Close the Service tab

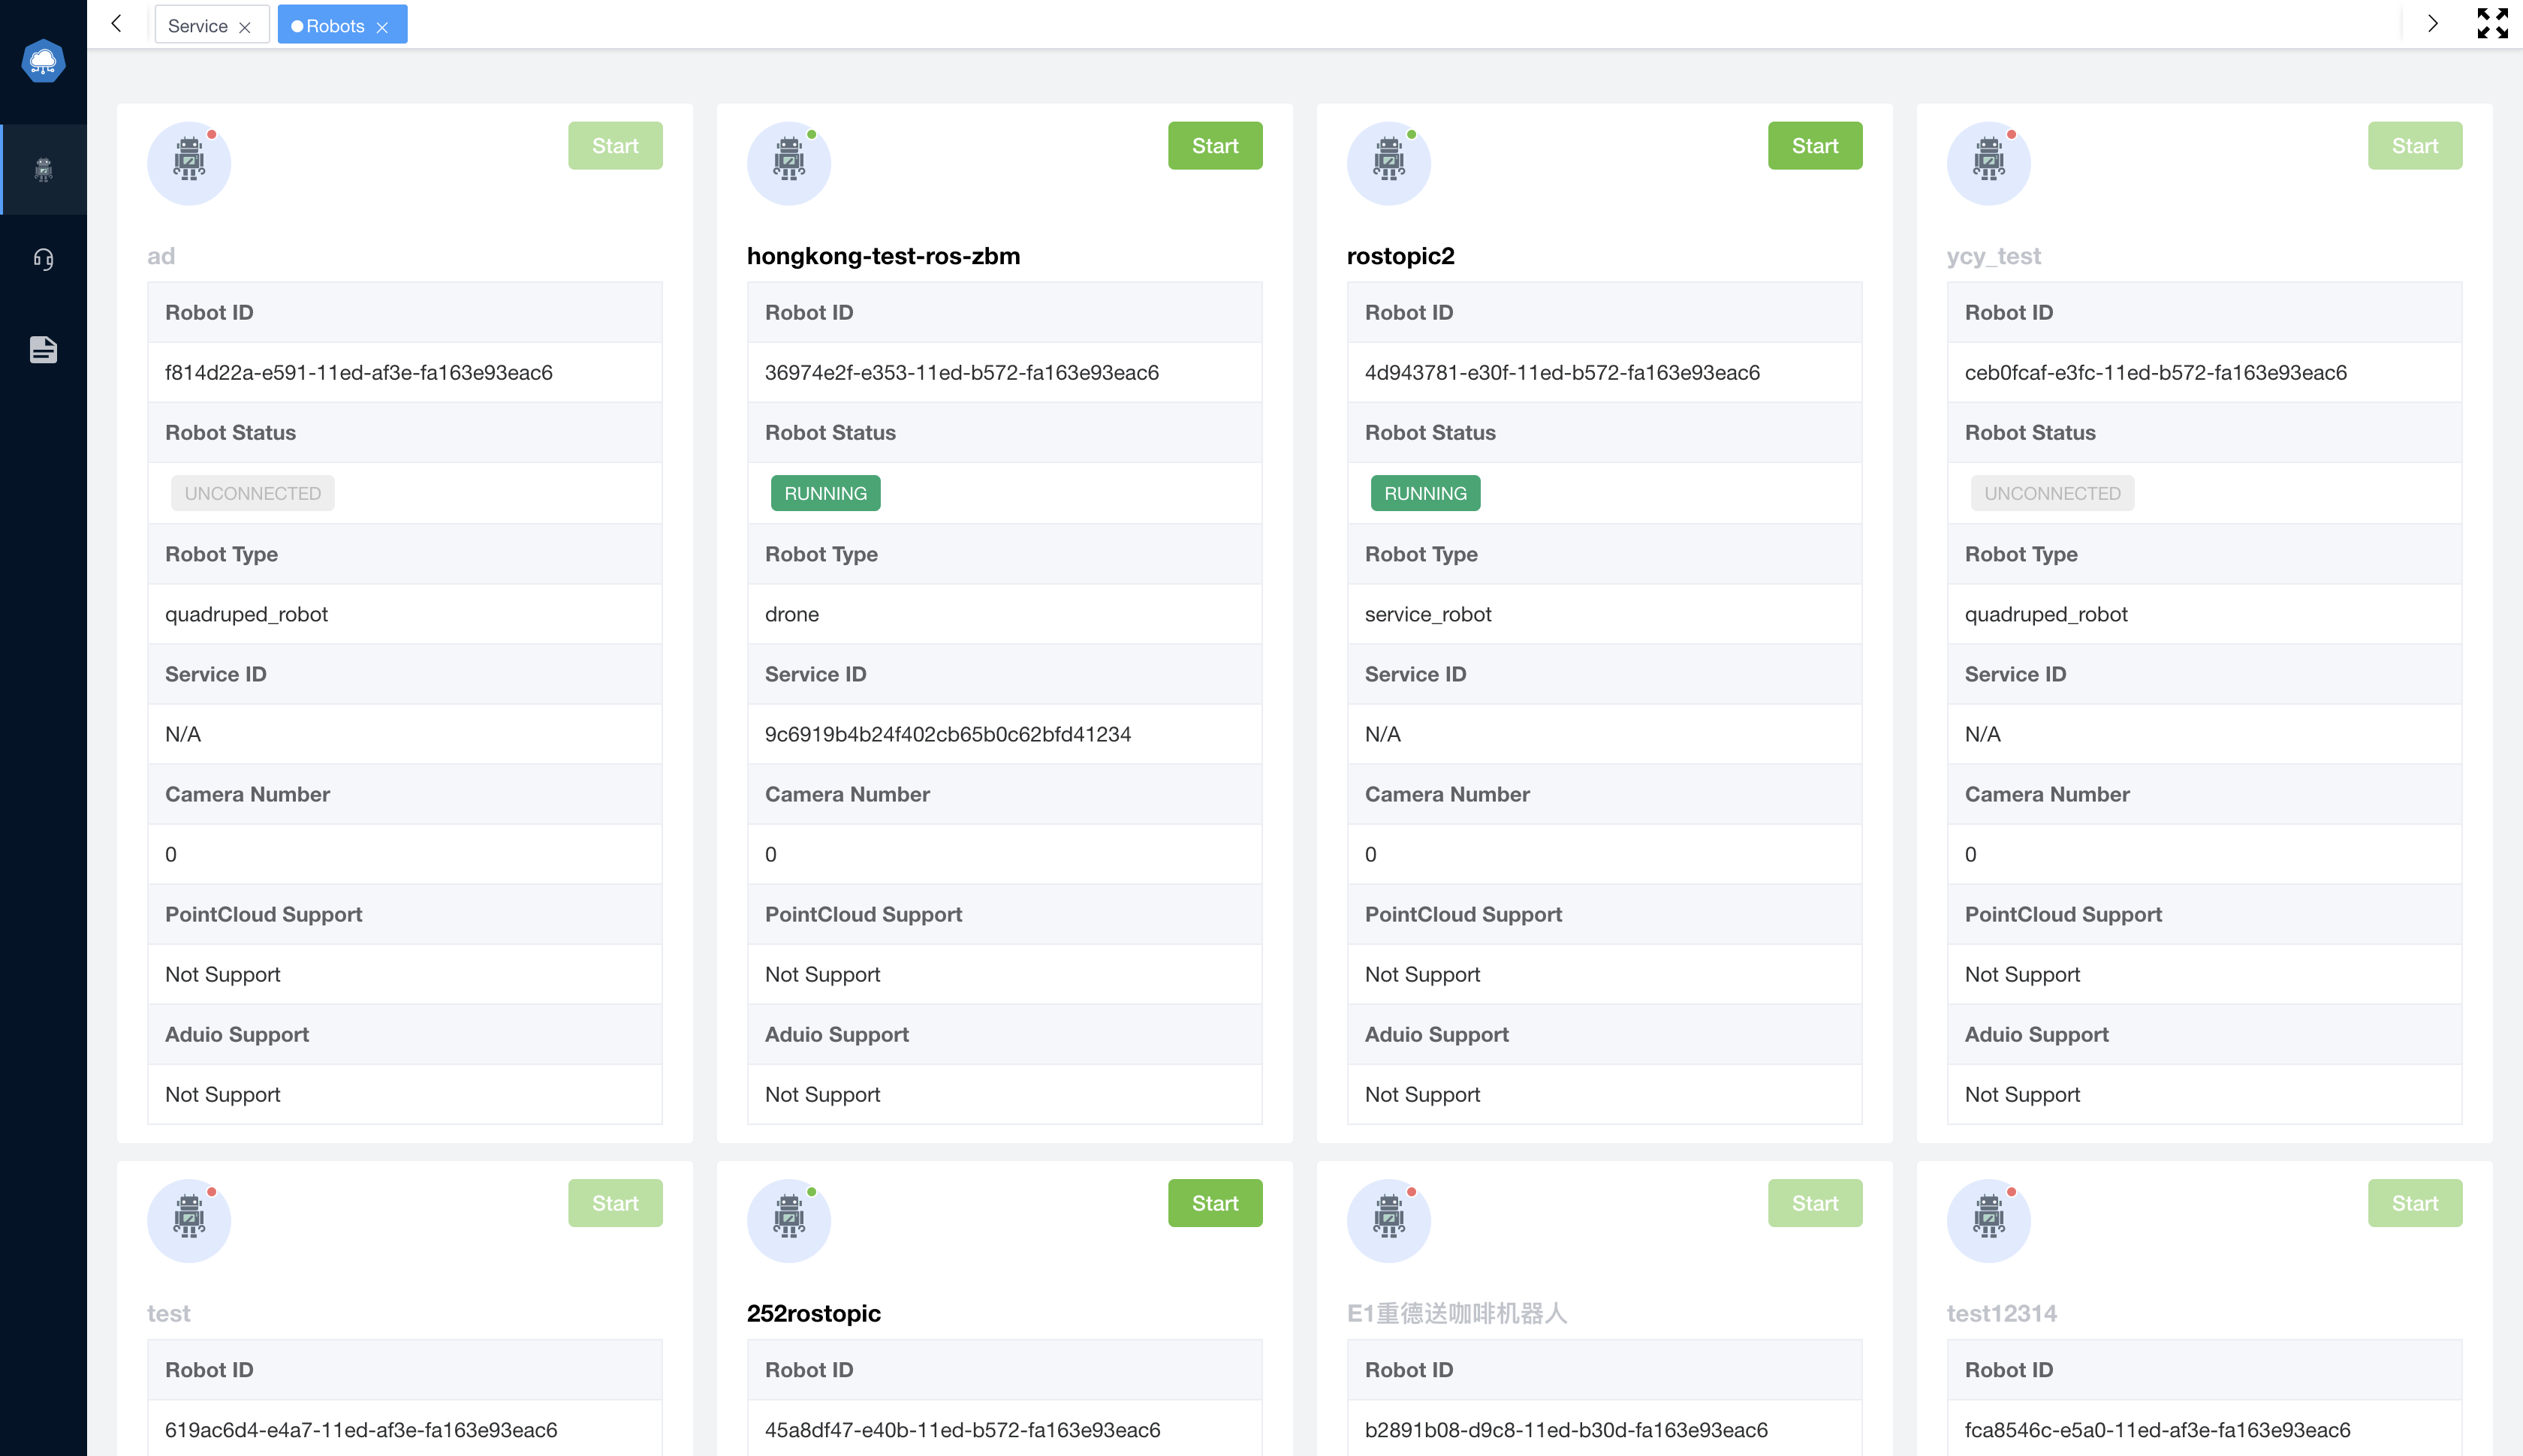point(245,27)
